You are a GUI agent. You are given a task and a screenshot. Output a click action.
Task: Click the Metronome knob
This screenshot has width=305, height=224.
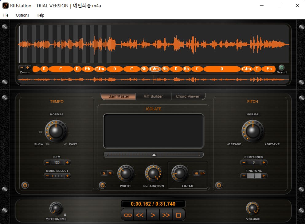click(56, 208)
